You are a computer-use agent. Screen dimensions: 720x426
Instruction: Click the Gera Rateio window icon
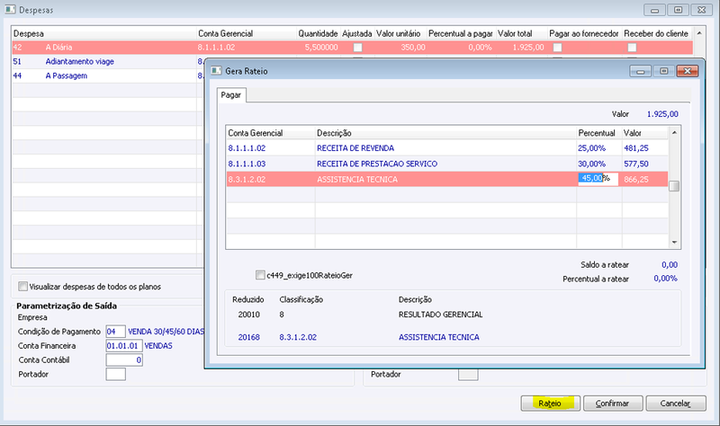216,71
